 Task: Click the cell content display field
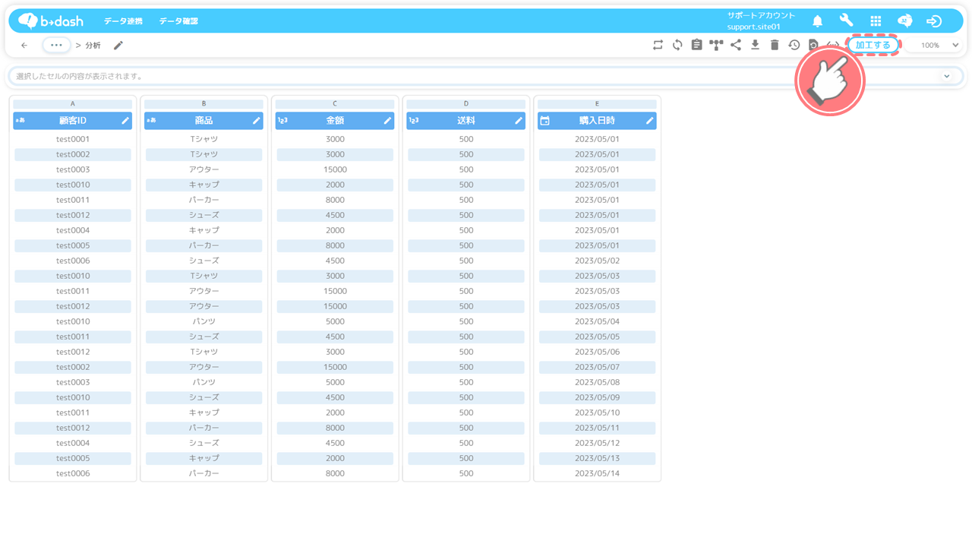(x=486, y=76)
